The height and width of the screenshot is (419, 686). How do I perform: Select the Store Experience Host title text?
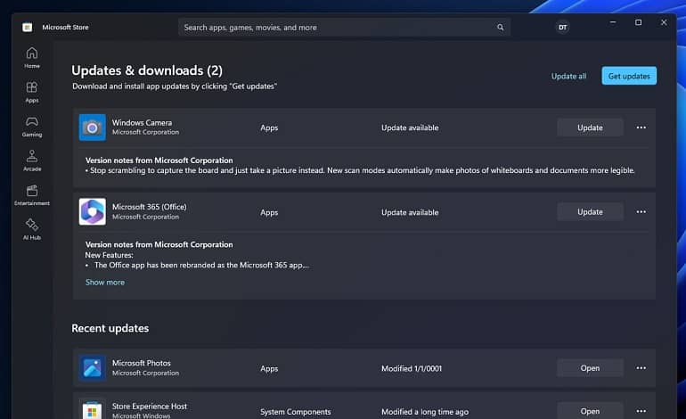coord(149,407)
